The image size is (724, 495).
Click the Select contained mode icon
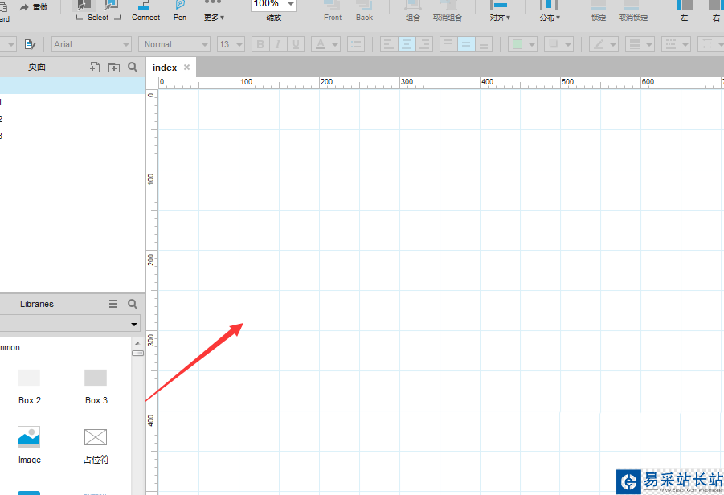(x=111, y=6)
